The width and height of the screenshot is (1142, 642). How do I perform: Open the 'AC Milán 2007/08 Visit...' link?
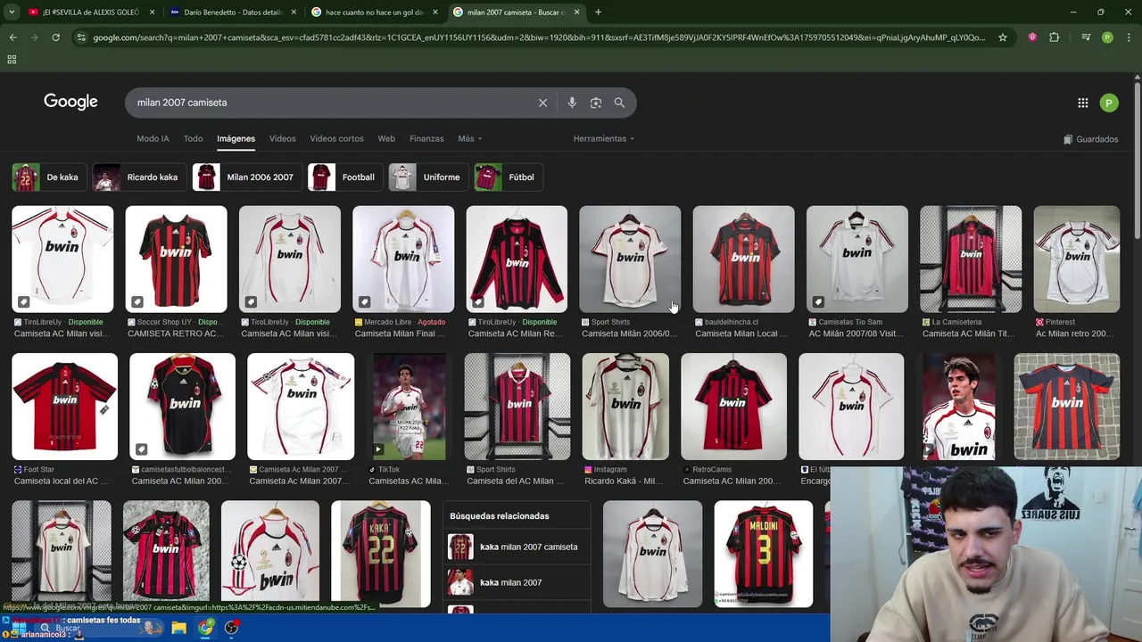[855, 333]
